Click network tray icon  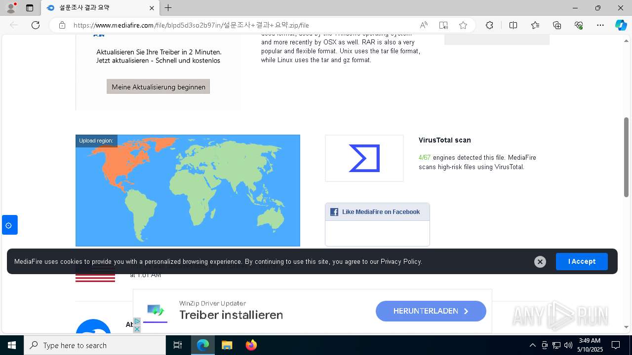556,345
